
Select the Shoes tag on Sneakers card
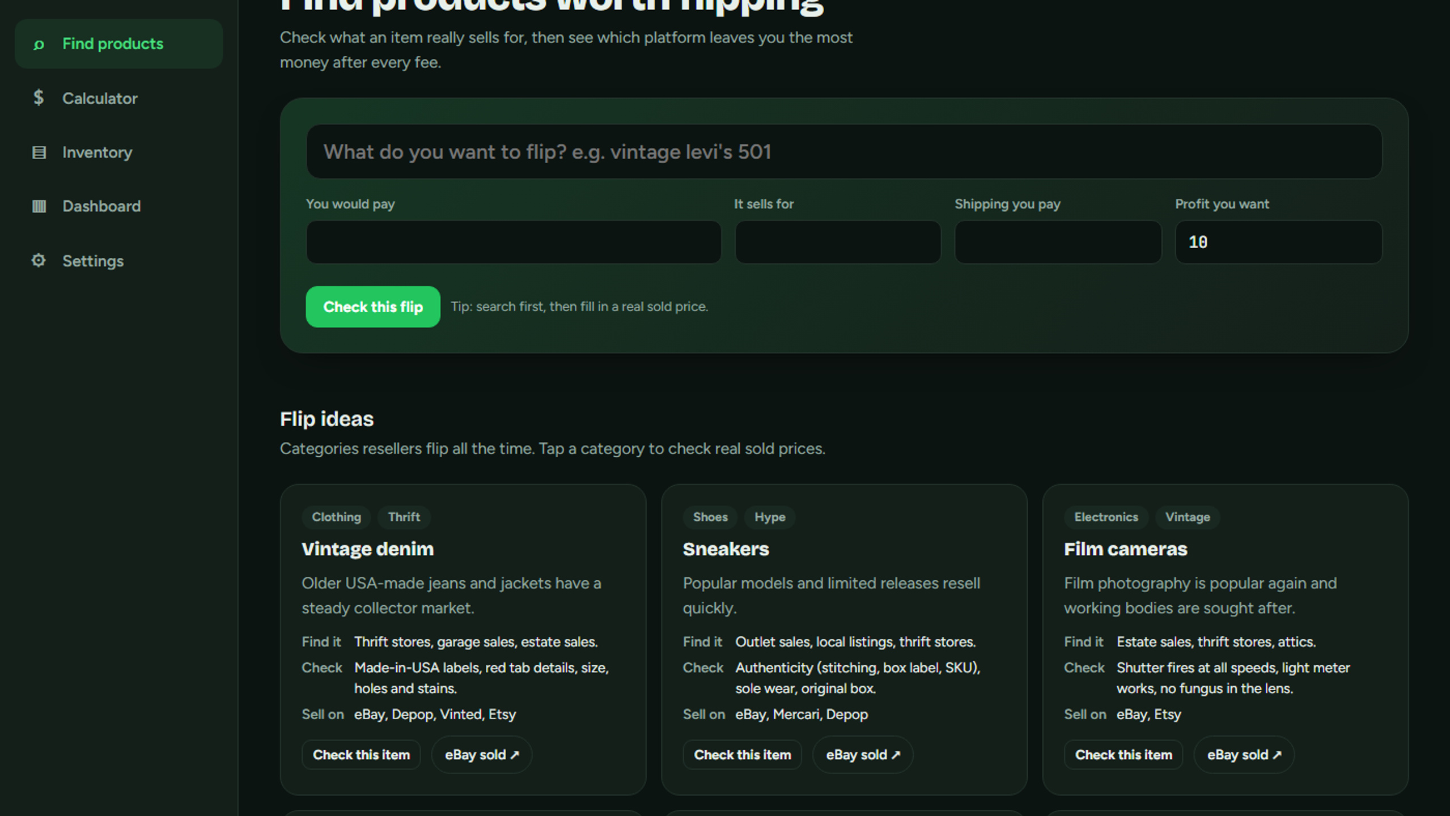pos(710,517)
